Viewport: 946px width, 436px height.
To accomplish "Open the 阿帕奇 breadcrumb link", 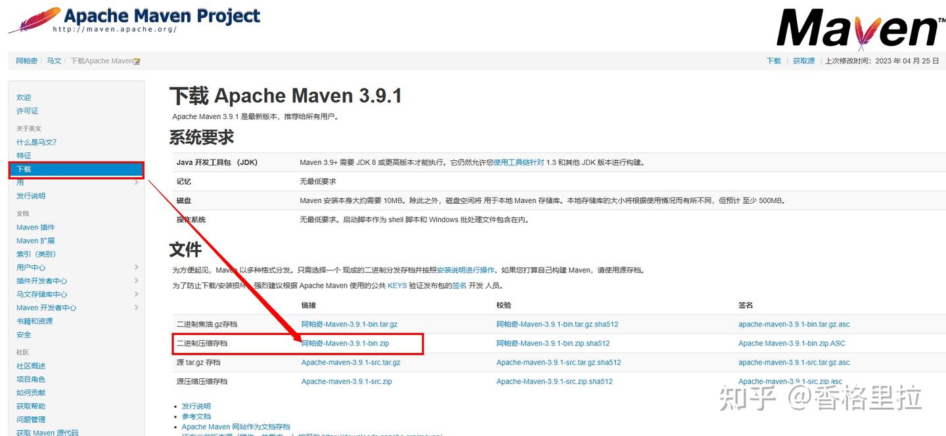I will (x=27, y=61).
